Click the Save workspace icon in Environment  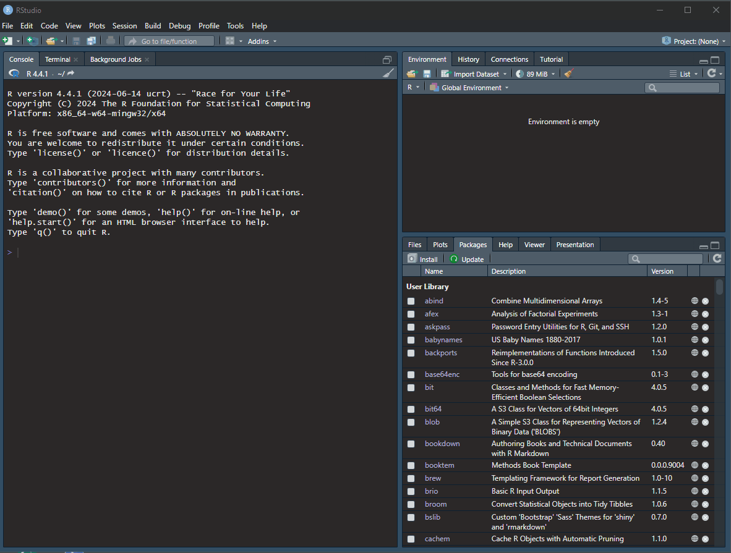click(x=427, y=74)
